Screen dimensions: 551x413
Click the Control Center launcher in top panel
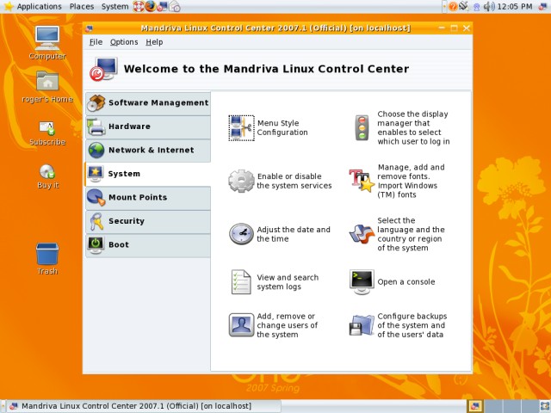(x=162, y=6)
